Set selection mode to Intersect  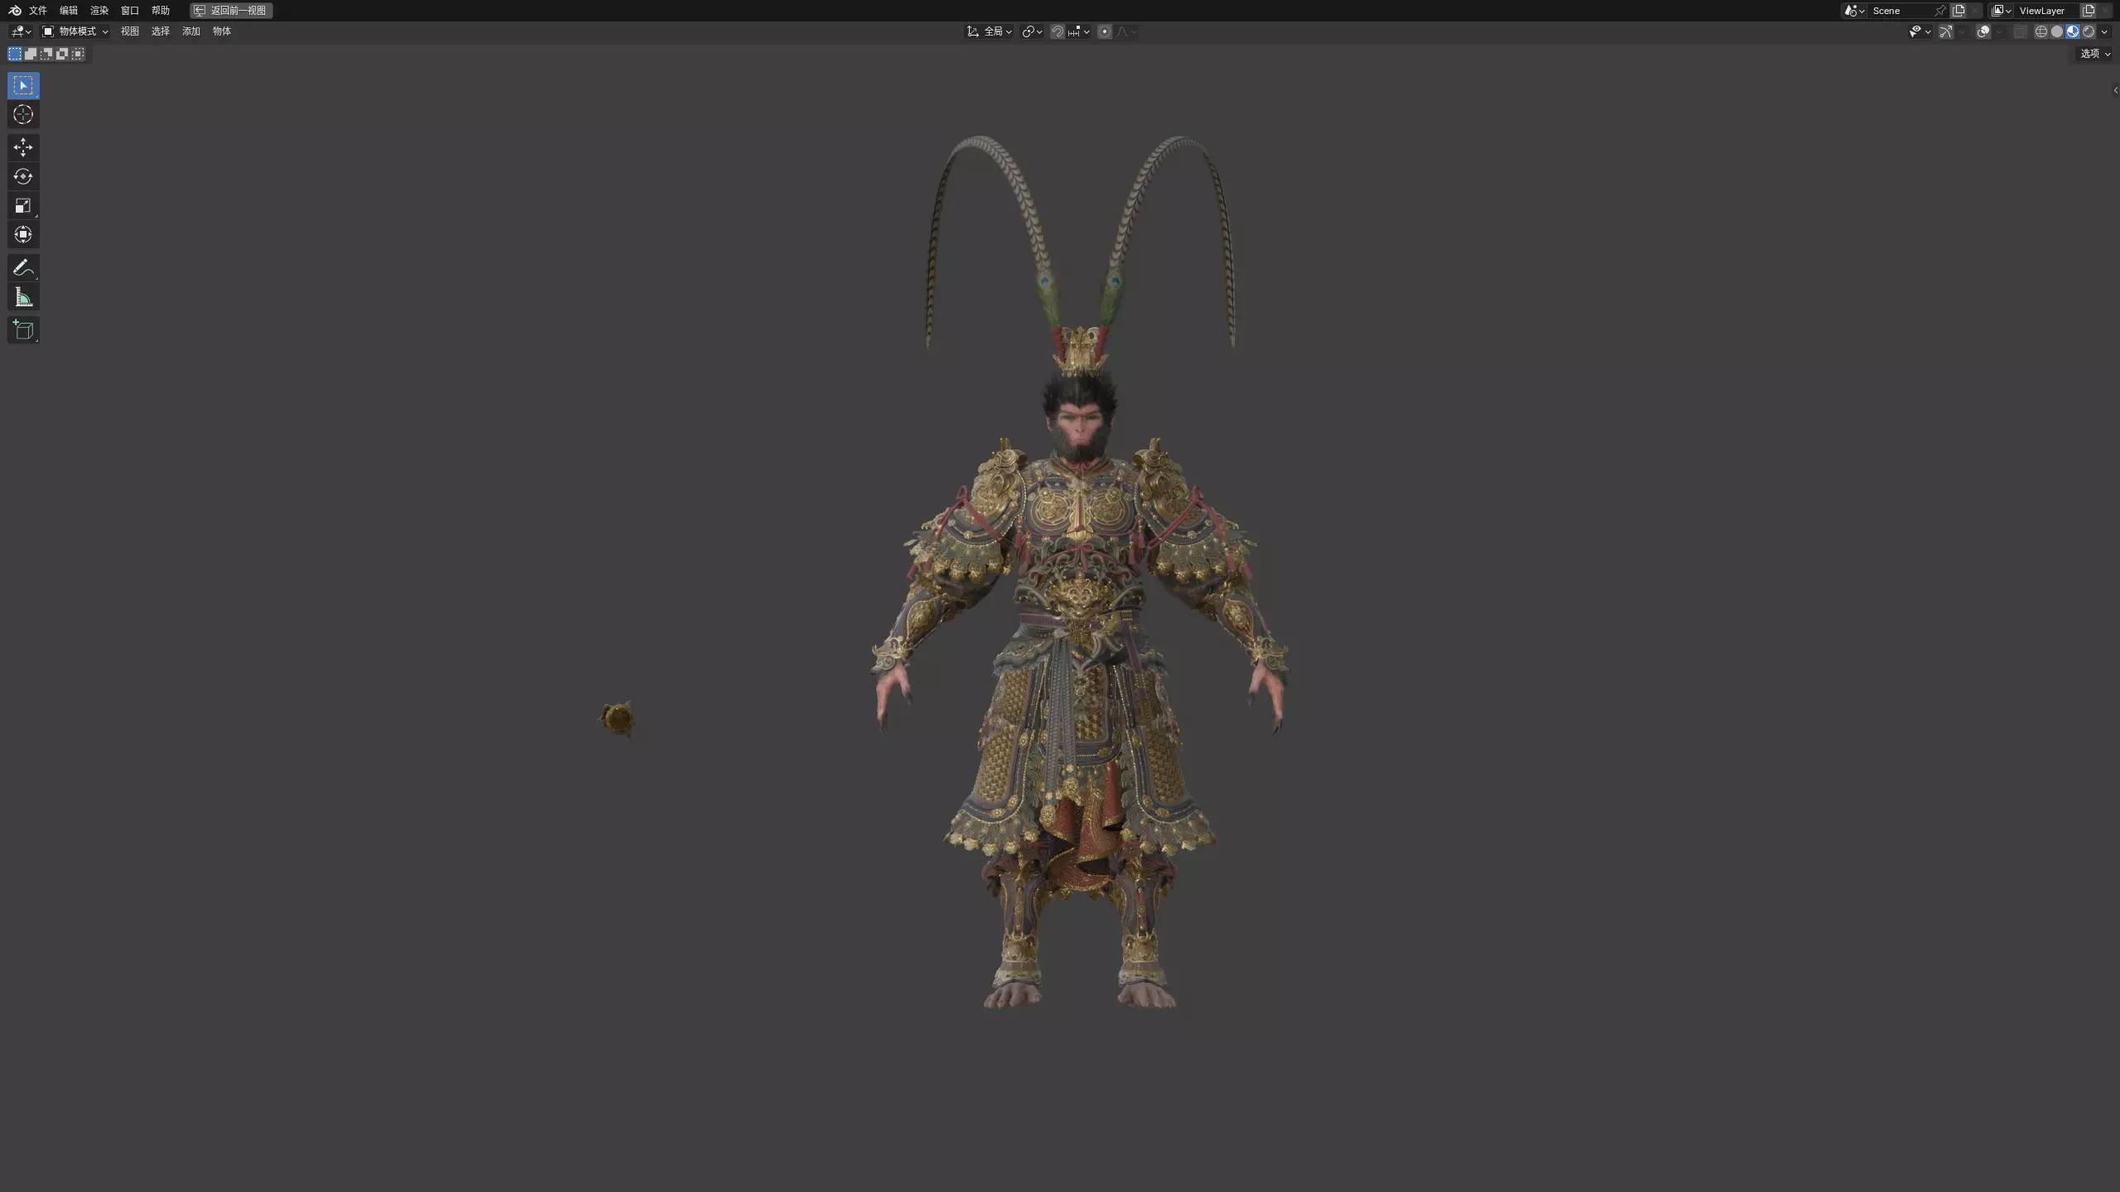(78, 54)
